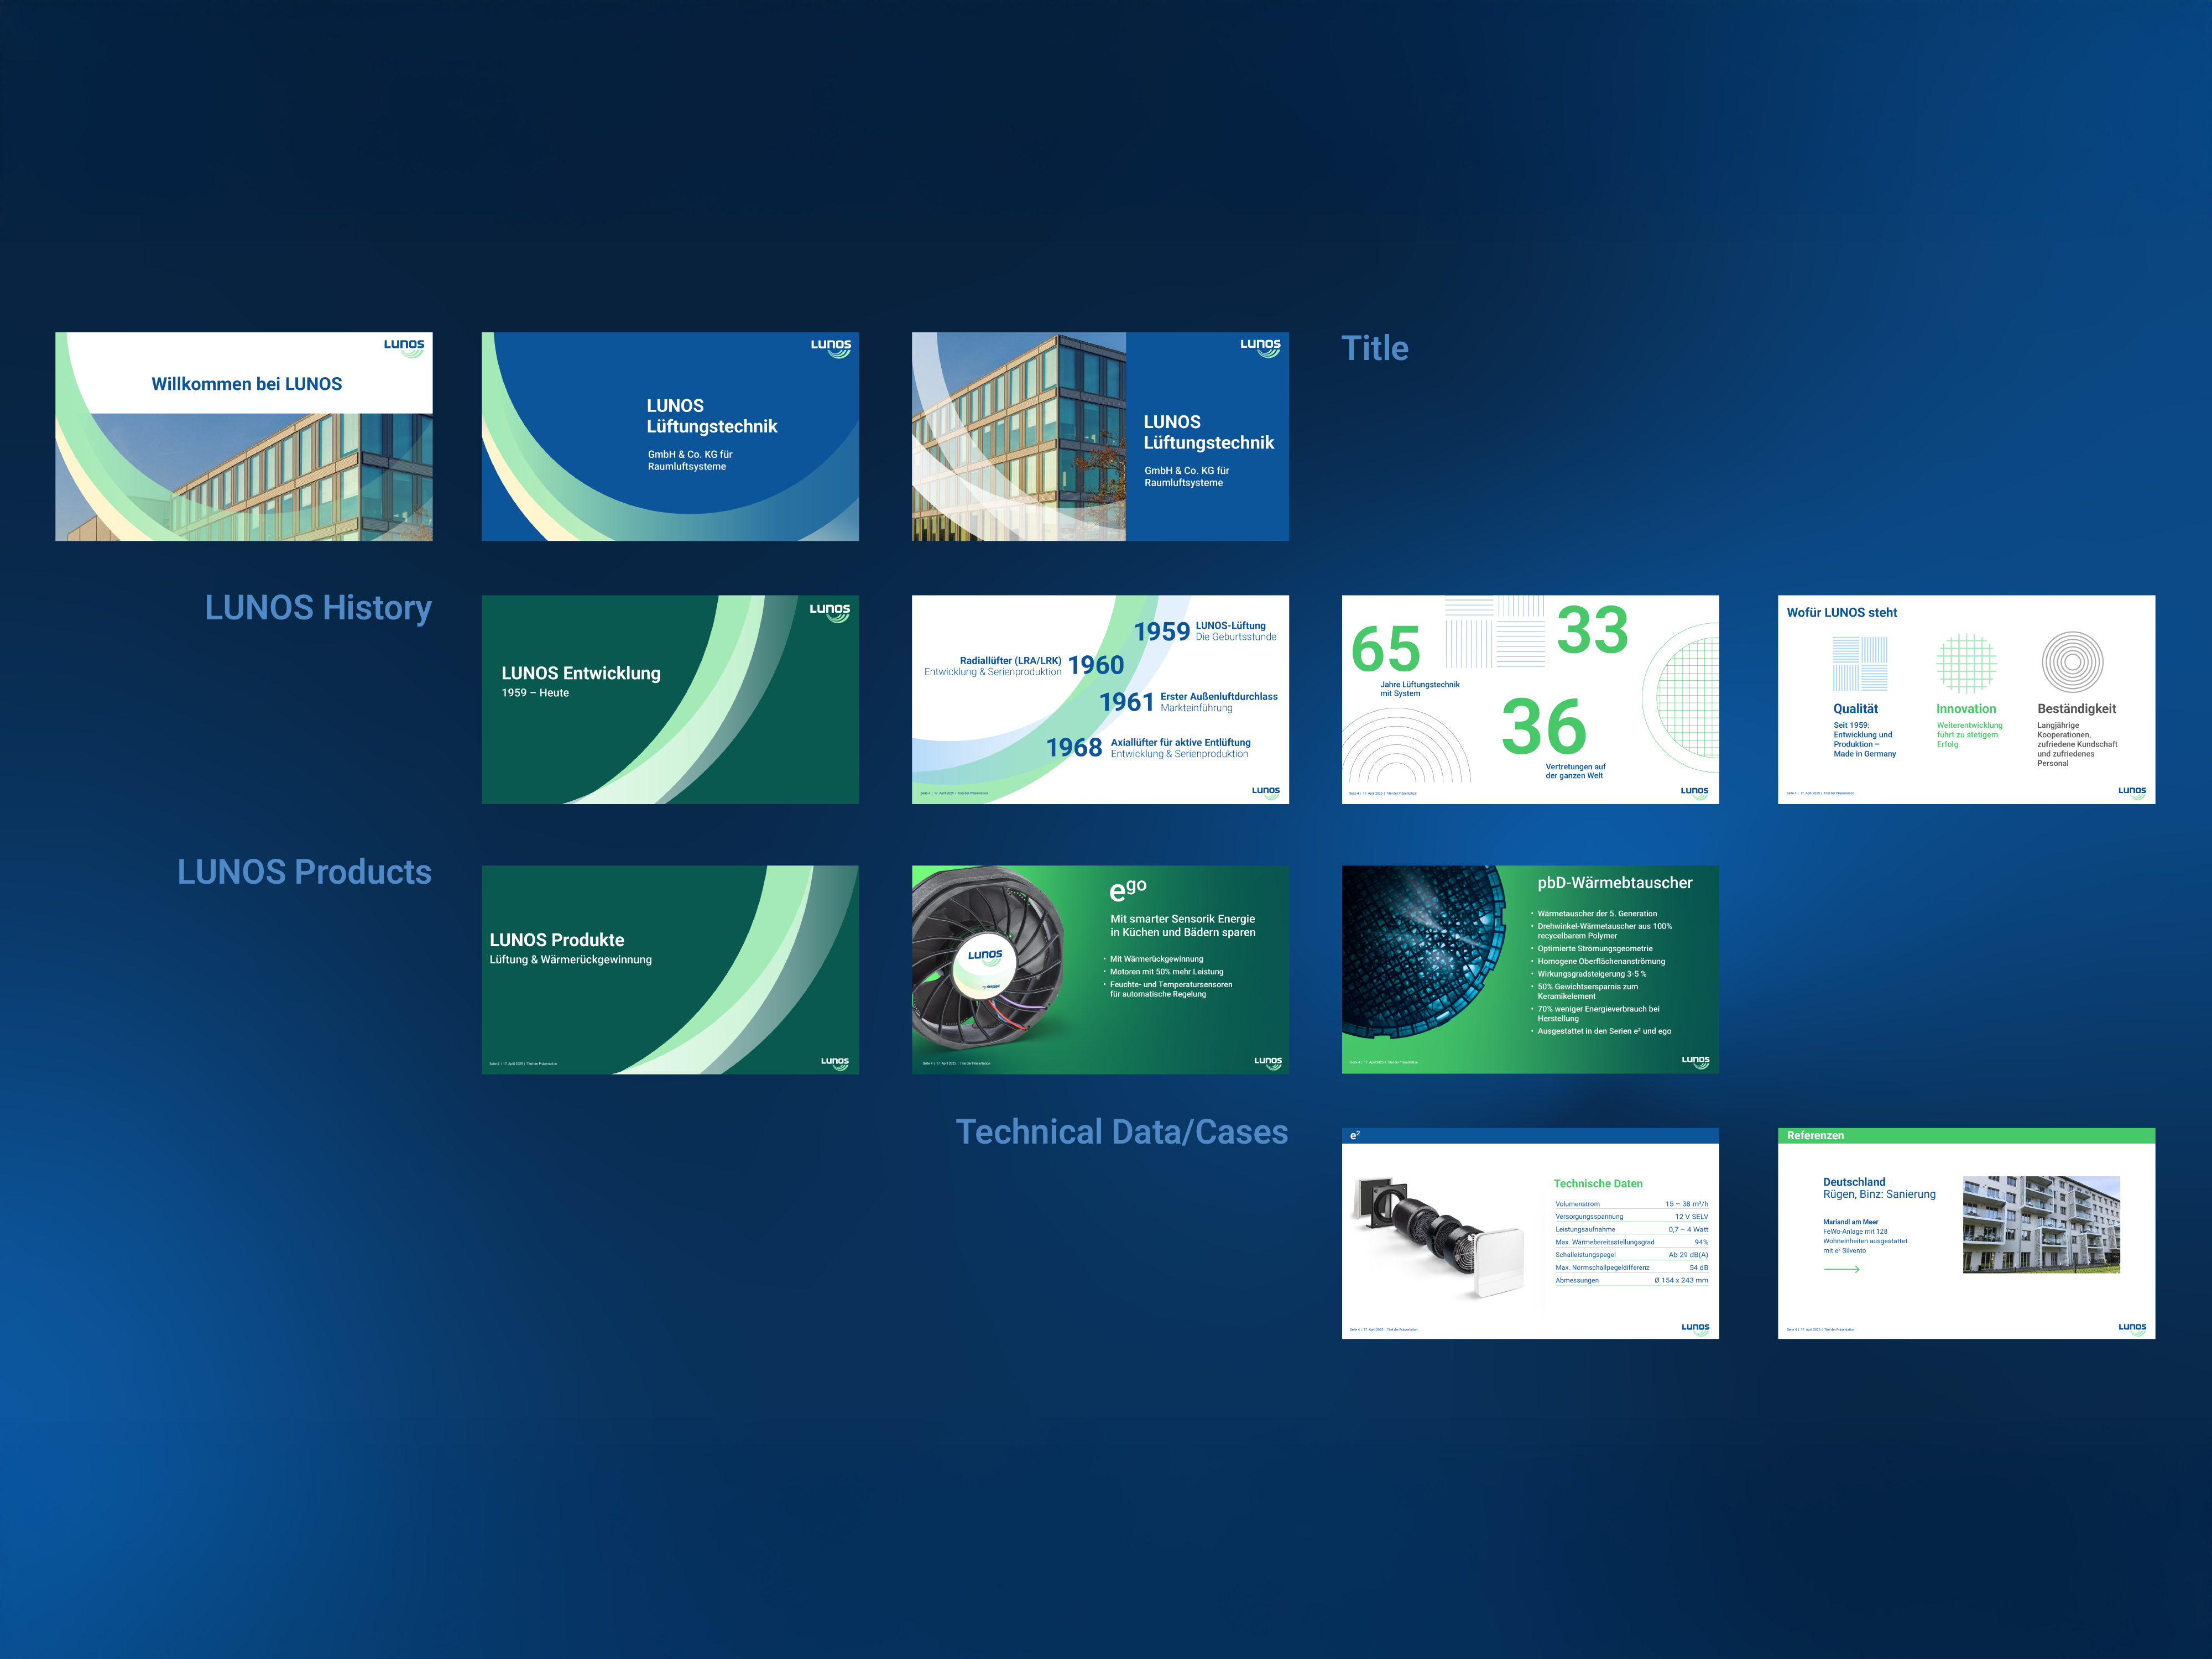Click the LUNOS History section heading
The width and height of the screenshot is (2212, 1659).
[318, 607]
